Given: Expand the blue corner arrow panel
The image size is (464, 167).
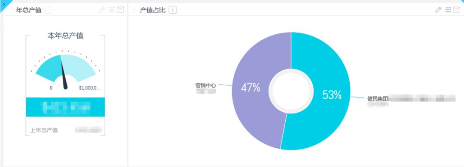Looking at the screenshot, I should pyautogui.click(x=3, y=3).
